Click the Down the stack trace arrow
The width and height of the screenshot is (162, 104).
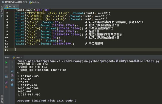coord(12,67)
